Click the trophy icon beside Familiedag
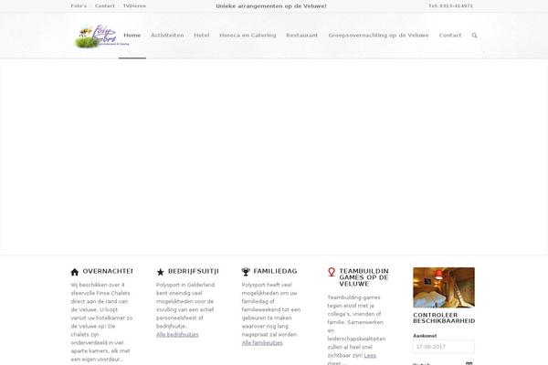 click(246, 271)
